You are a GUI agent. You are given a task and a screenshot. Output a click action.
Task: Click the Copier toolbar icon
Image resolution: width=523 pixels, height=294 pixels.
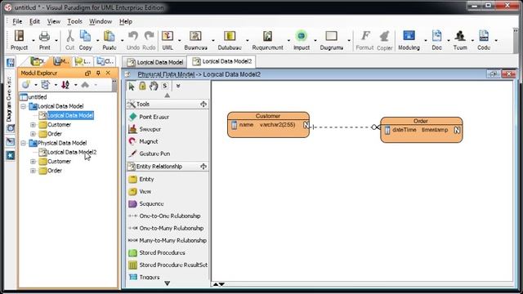click(385, 40)
